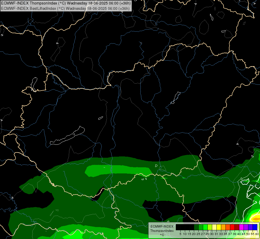Click the legend tick value 45
This screenshot has width=260, height=239.
[244, 234]
